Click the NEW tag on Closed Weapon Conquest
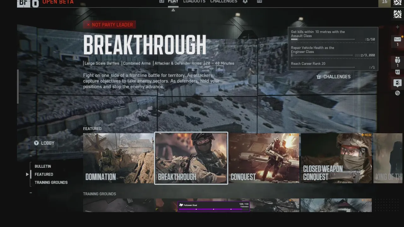 pos(366,135)
